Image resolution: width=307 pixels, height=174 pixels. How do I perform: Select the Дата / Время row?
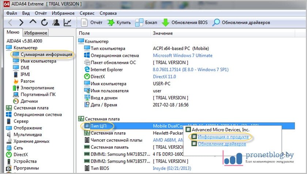(x=186, y=105)
